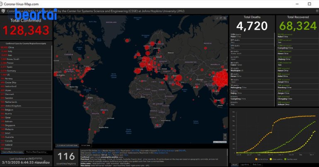Switch to Cumulative Confirmed Cases map tab
The image size is (319, 167).
pyautogui.click(x=67, y=146)
